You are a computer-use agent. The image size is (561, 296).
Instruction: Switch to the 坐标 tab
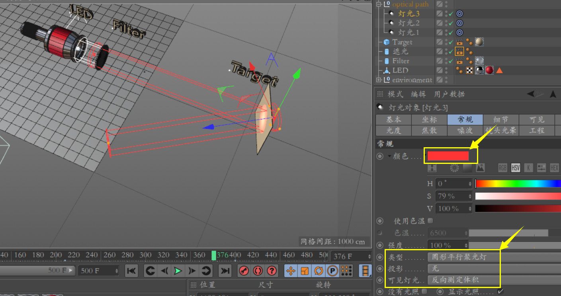click(x=429, y=120)
